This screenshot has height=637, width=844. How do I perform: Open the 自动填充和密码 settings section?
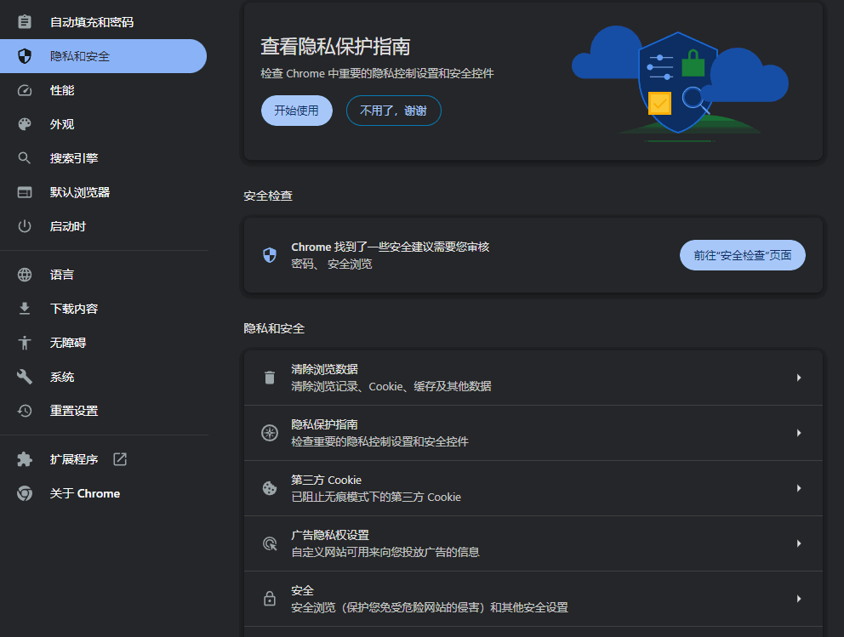point(103,22)
